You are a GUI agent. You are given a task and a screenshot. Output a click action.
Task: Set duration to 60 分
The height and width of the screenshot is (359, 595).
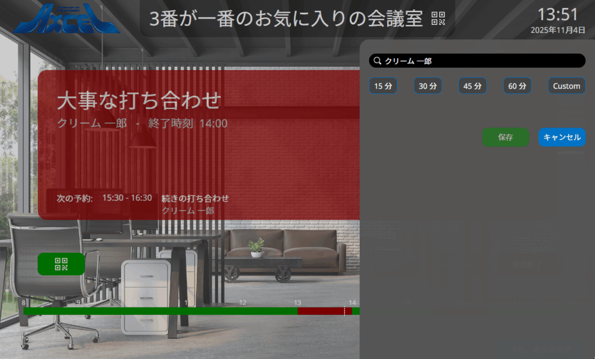point(517,86)
